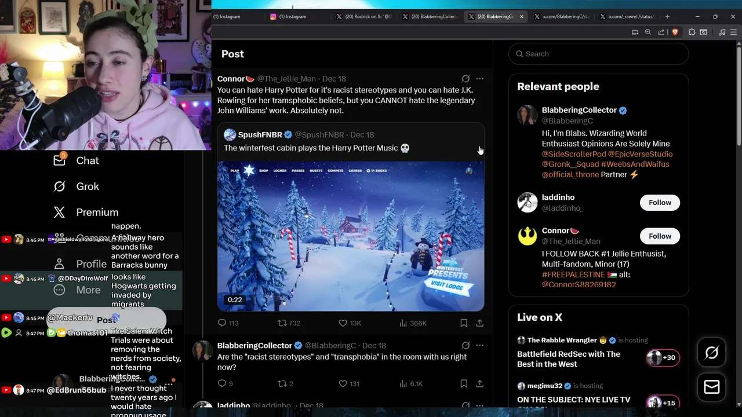Open the @SideScrollerPod mention link
Image resolution: width=742 pixels, height=417 pixels.
pyautogui.click(x=573, y=154)
